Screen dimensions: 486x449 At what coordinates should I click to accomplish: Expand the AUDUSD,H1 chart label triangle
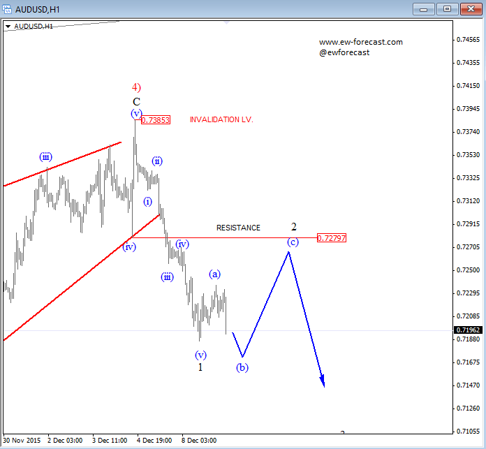click(x=8, y=27)
